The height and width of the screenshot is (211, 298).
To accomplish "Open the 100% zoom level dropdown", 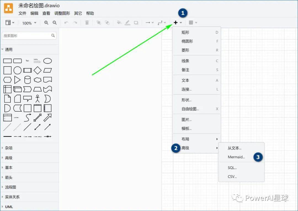I will pyautogui.click(x=29, y=23).
